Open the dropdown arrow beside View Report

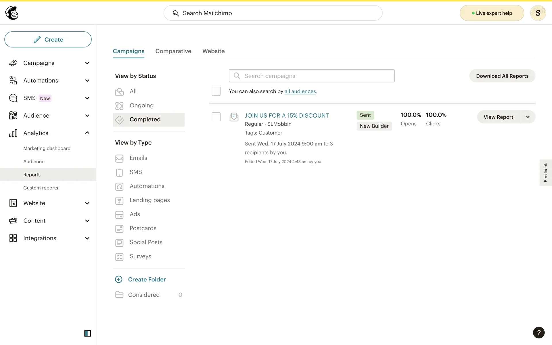pyautogui.click(x=528, y=117)
